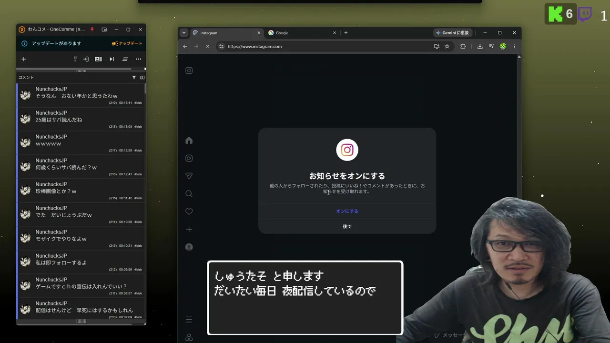This screenshot has height=343, width=610.
Task: Click the info icon in update banner
Action: point(24,43)
